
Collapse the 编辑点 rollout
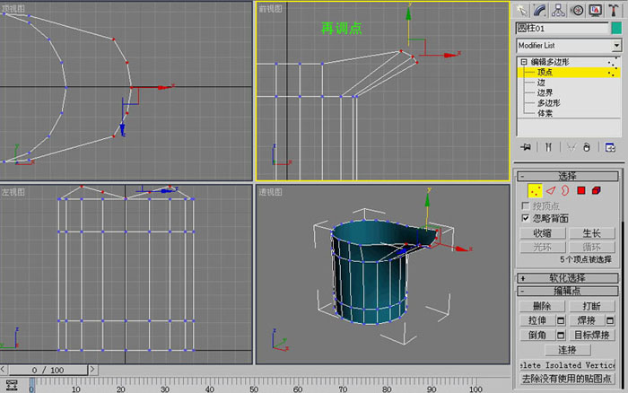568,291
